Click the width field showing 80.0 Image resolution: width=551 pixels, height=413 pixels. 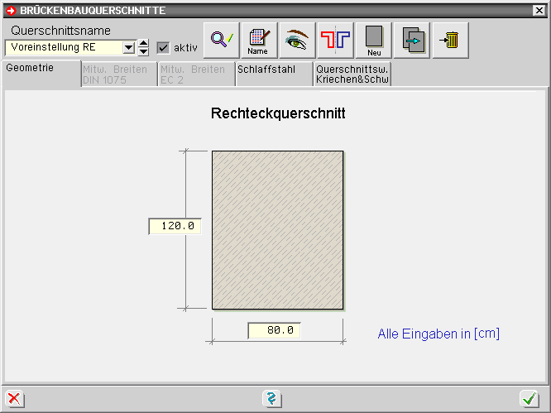tap(274, 330)
